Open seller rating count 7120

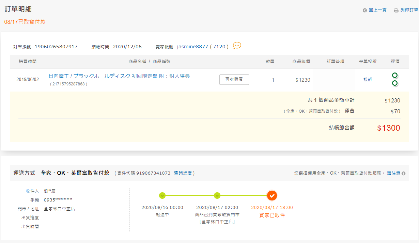[x=219, y=47]
